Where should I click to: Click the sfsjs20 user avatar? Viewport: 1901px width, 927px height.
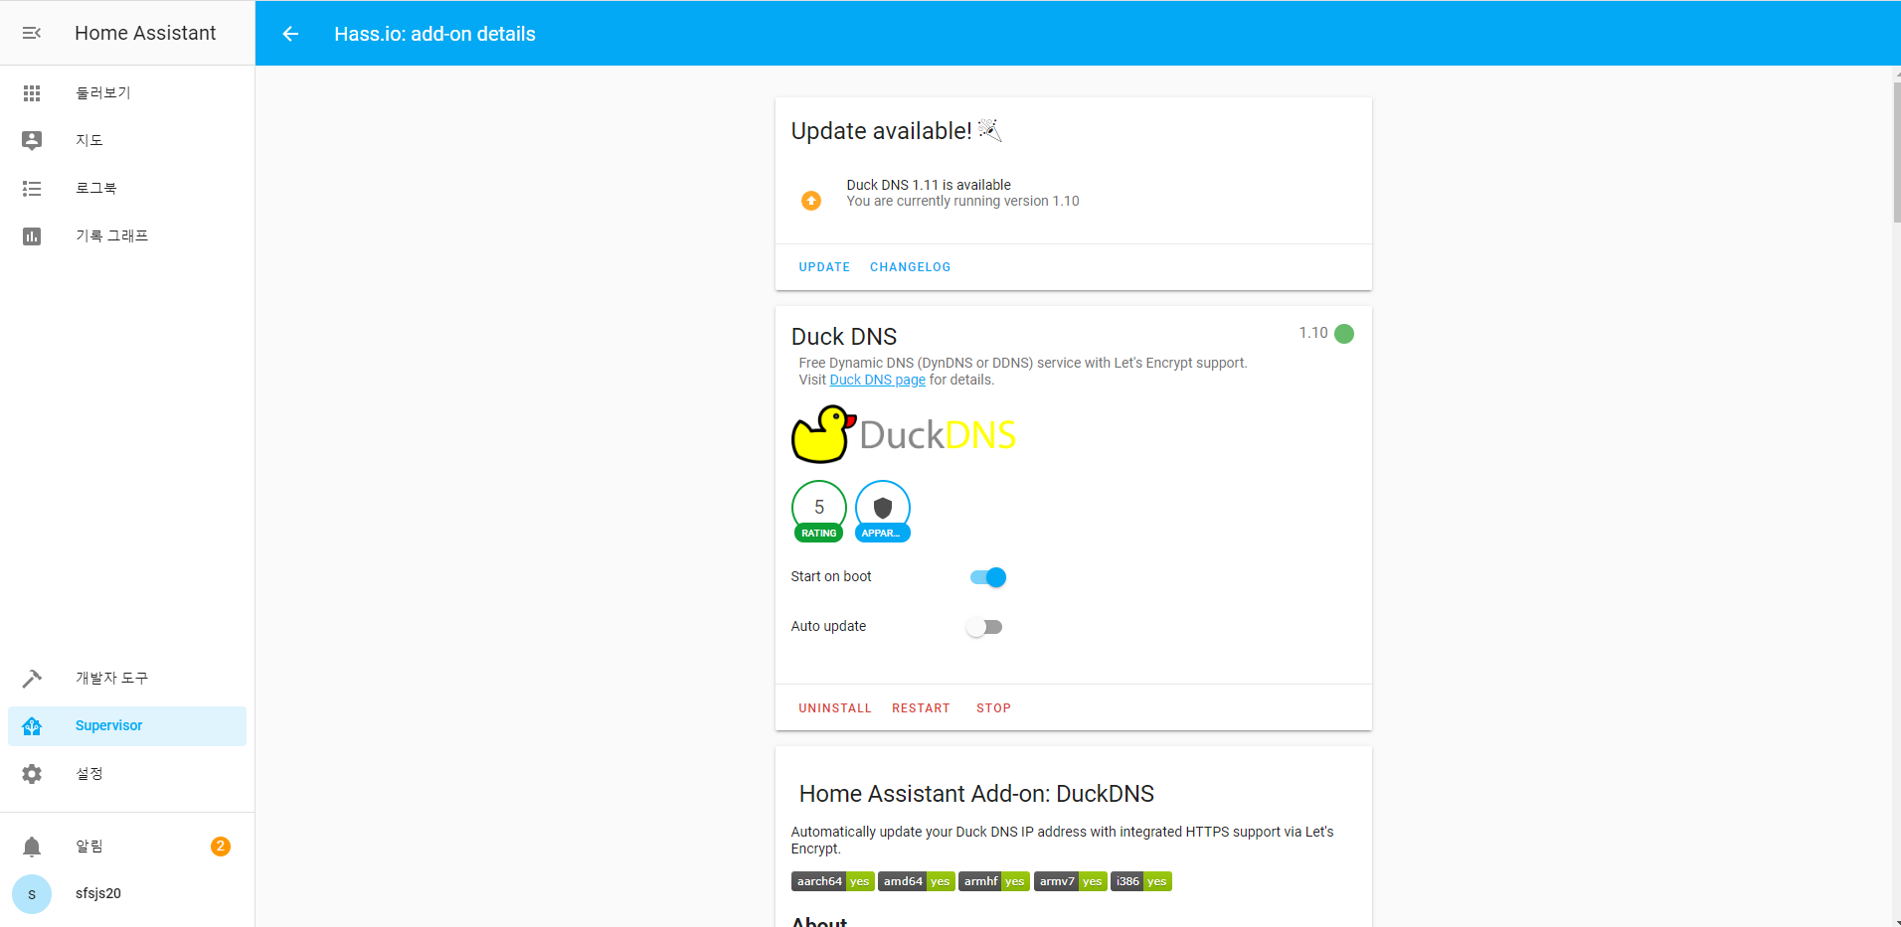pyautogui.click(x=32, y=894)
